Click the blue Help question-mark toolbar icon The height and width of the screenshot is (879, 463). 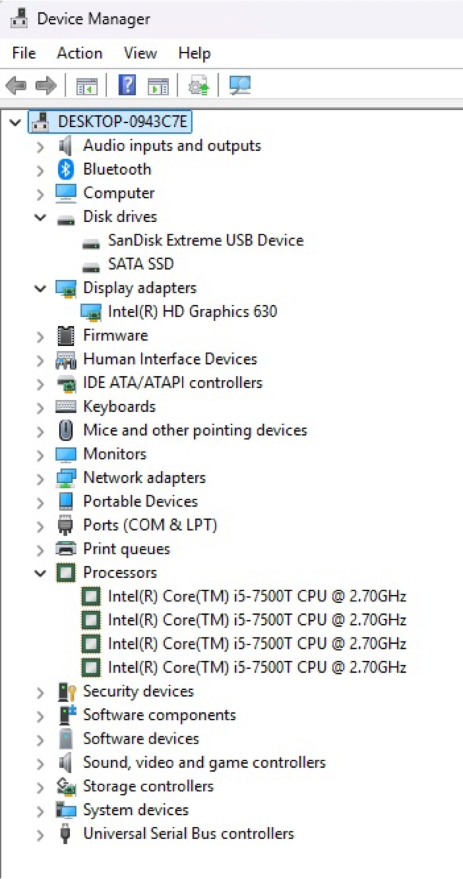[x=126, y=85]
